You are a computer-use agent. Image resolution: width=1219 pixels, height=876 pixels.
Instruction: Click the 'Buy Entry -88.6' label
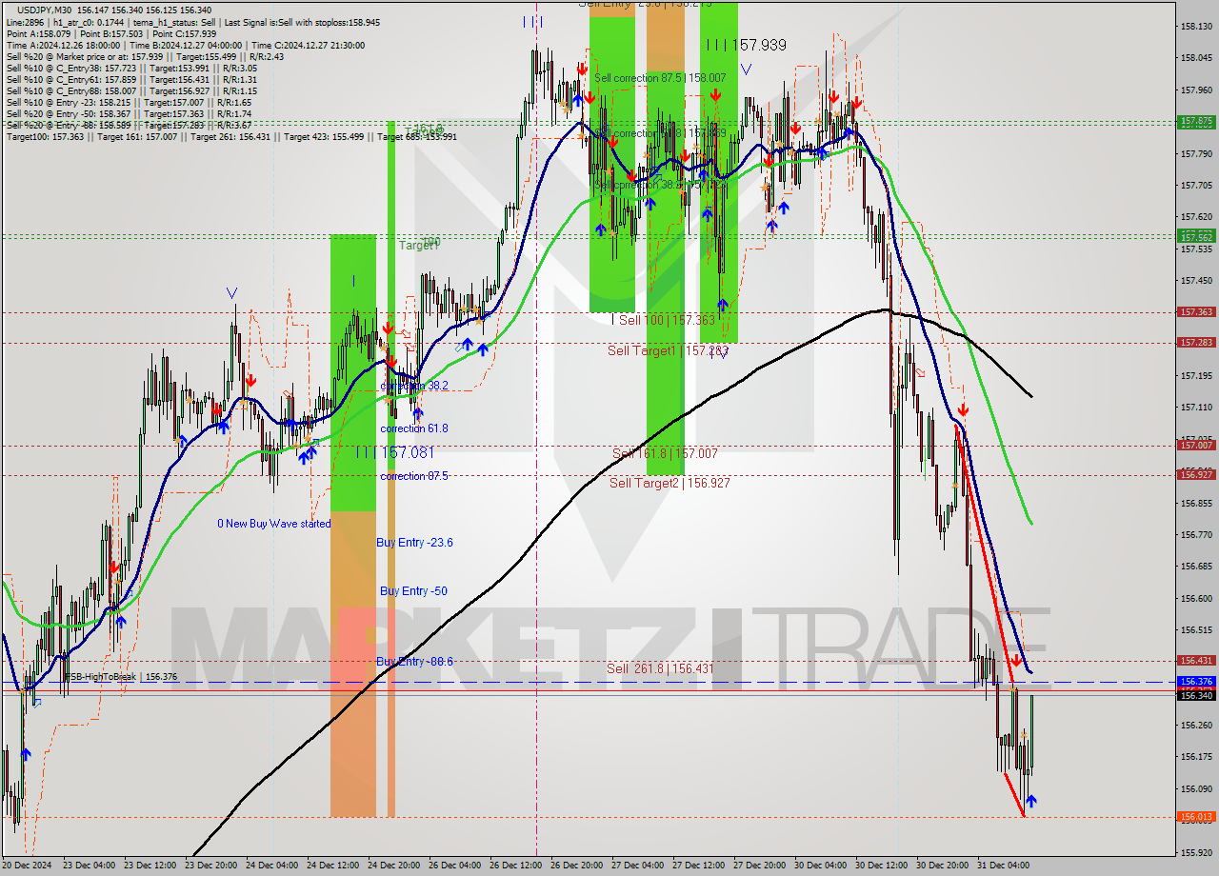point(414,662)
